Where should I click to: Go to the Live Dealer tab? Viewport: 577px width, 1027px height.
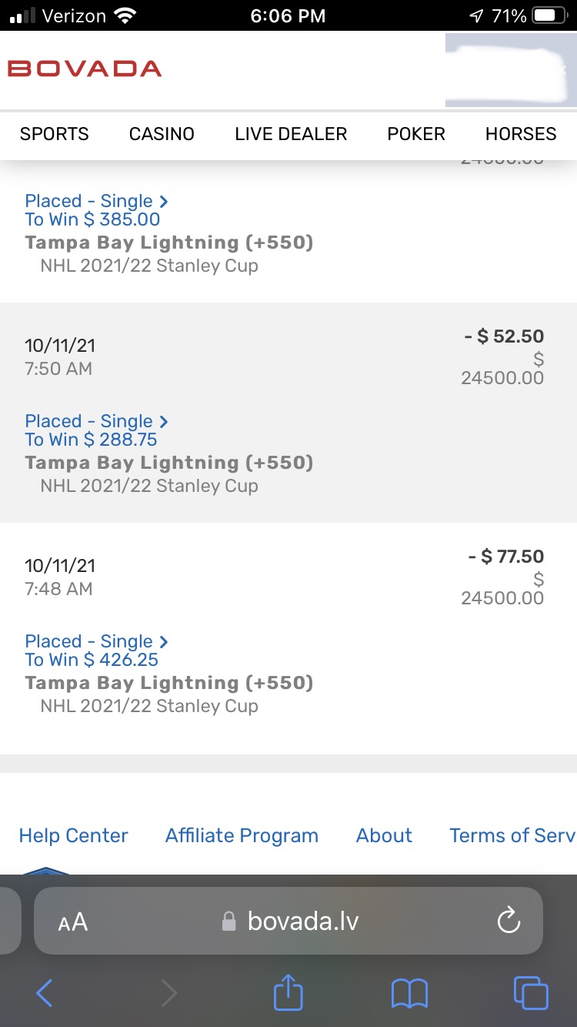tap(291, 134)
